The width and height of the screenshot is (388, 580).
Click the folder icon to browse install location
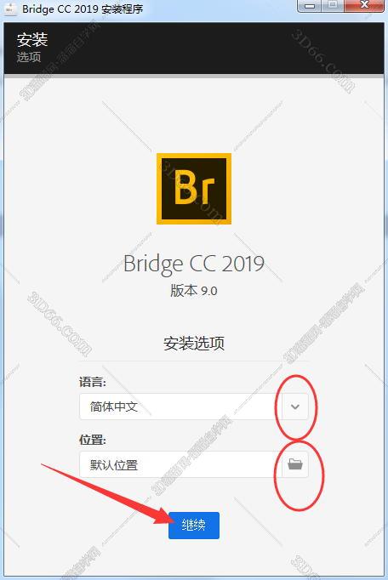coord(295,464)
